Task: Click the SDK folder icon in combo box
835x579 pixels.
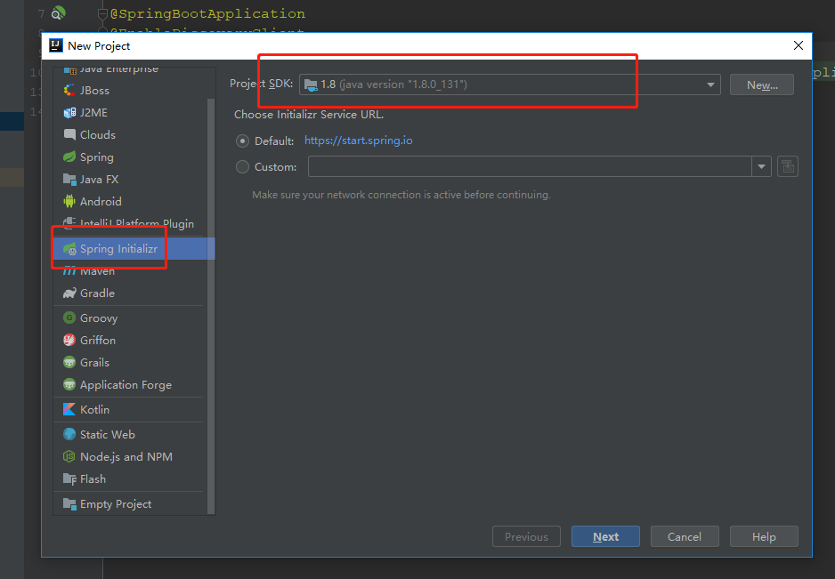Action: pos(311,84)
